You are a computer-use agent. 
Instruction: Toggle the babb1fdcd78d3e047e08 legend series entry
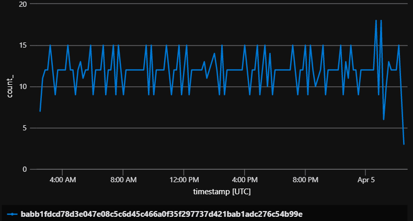[x=155, y=214]
